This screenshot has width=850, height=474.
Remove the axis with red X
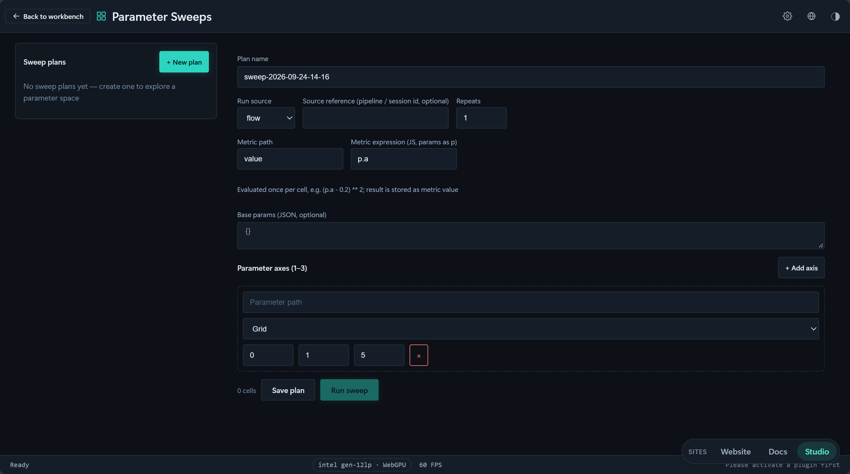coord(419,355)
